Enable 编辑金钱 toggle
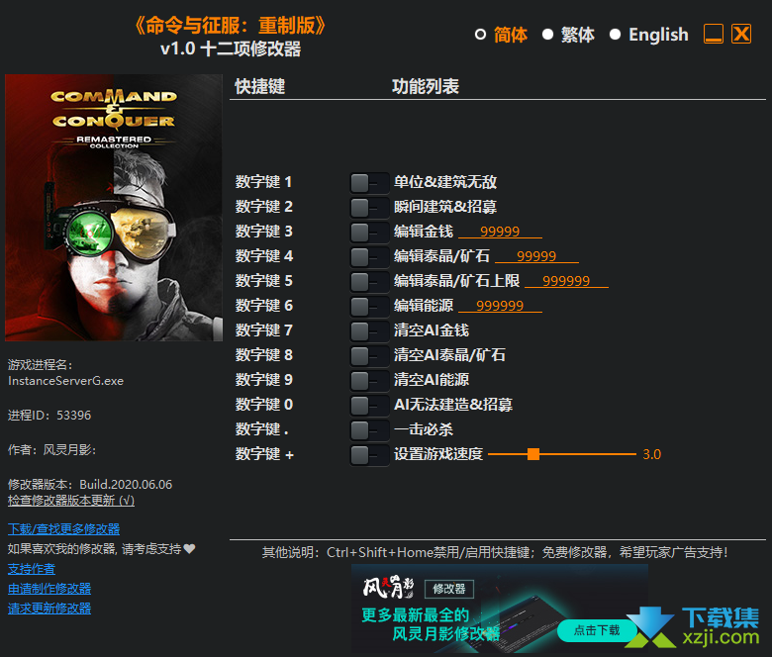The image size is (772, 657). click(369, 232)
